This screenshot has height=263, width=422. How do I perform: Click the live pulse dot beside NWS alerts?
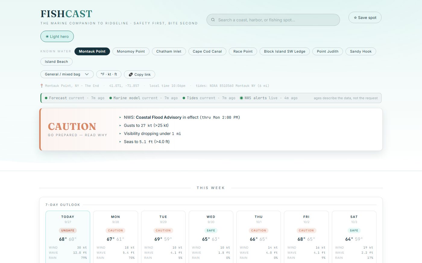tap(241, 98)
